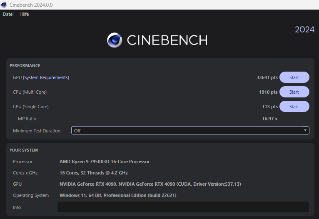319x219 pixels.
Task: Click the Info text field
Action: [x=183, y=207]
